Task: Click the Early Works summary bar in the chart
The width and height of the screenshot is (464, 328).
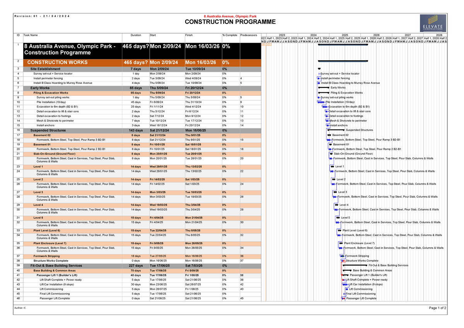Action: pos(324,87)
